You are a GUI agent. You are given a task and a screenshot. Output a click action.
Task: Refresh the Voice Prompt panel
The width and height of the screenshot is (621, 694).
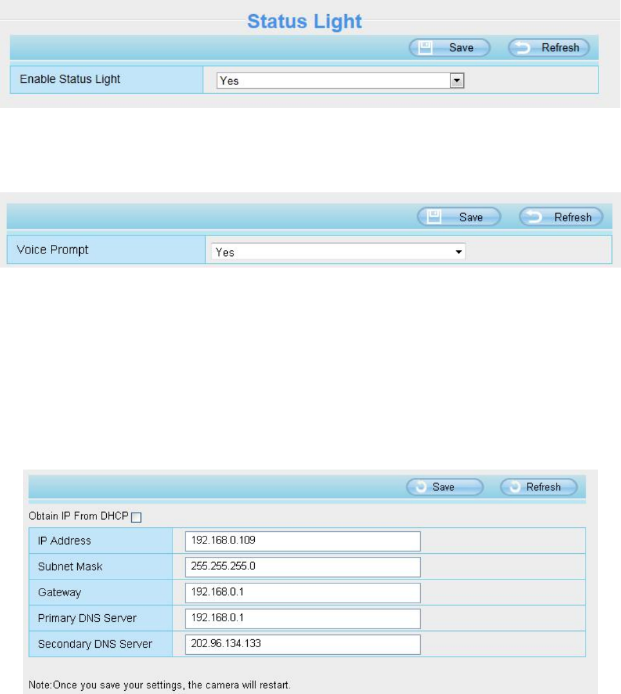coord(561,217)
